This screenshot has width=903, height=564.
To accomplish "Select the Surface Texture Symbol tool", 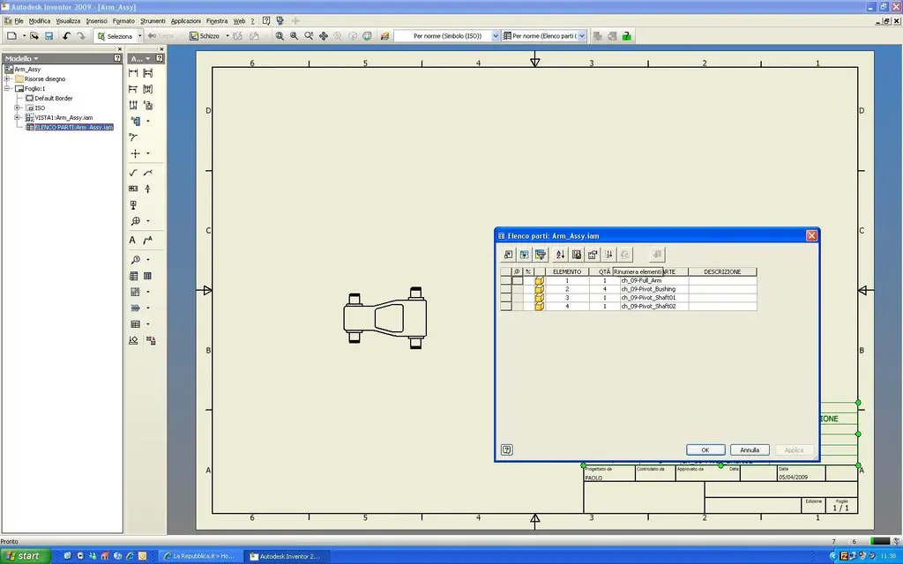I will [x=133, y=173].
